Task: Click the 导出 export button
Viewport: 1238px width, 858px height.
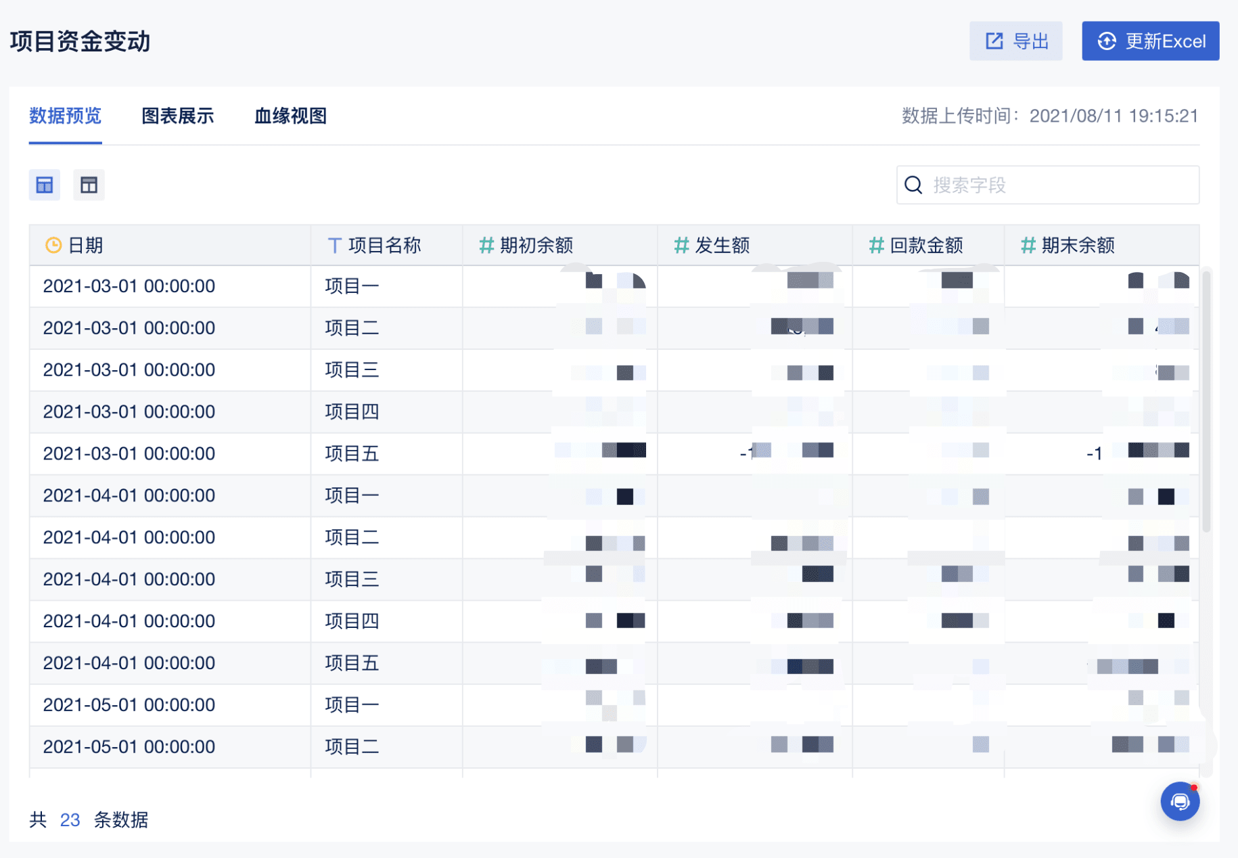Action: point(1015,41)
